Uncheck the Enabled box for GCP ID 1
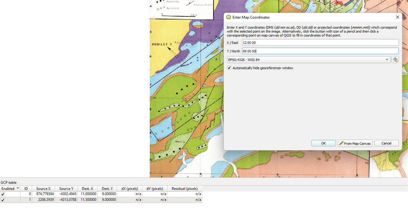The width and height of the screenshot is (408, 221). coord(3,200)
